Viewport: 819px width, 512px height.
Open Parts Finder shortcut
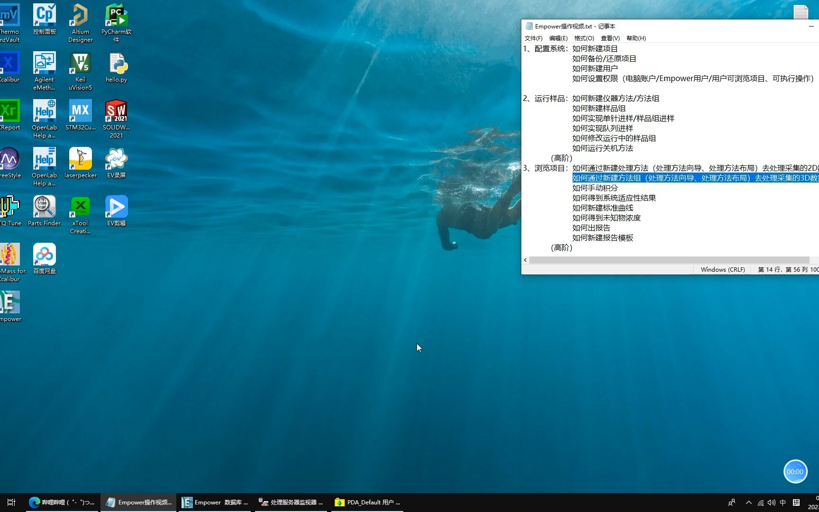(45, 210)
